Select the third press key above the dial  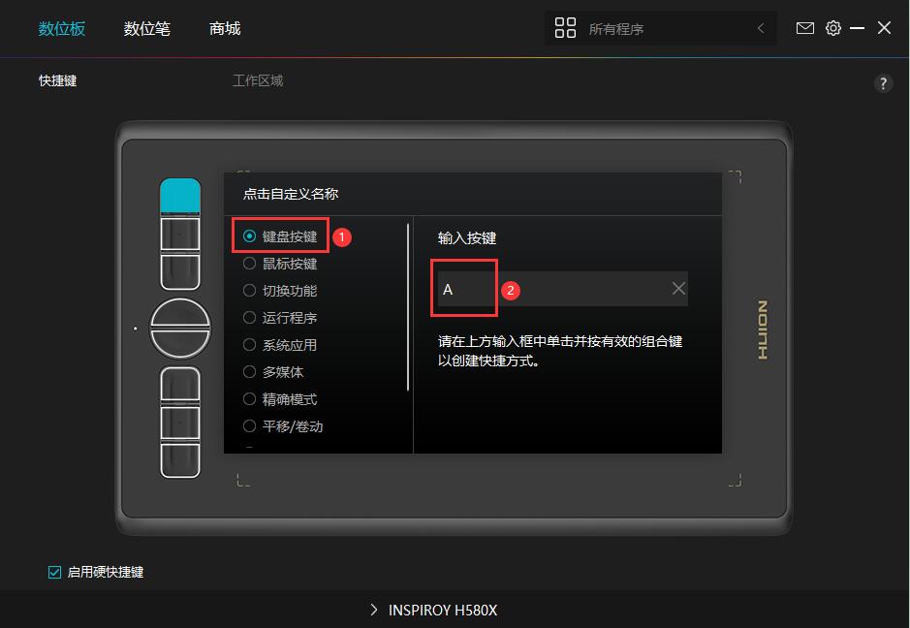coord(180,271)
